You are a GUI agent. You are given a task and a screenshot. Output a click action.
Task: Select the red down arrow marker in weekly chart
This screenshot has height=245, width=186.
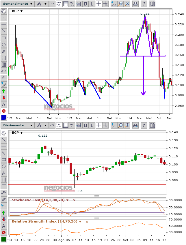[x=3, y=98]
